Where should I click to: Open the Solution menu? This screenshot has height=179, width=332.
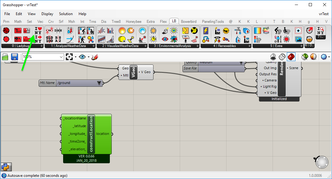tap(66, 14)
